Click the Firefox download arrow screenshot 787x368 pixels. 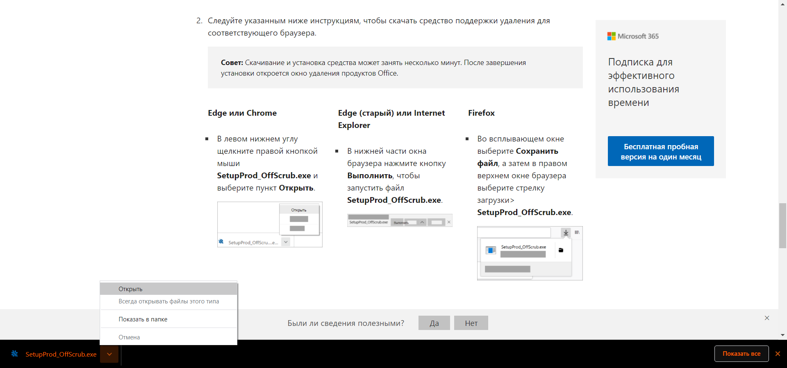pyautogui.click(x=530, y=253)
